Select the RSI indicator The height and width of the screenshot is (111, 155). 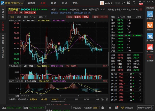(x=76, y=99)
